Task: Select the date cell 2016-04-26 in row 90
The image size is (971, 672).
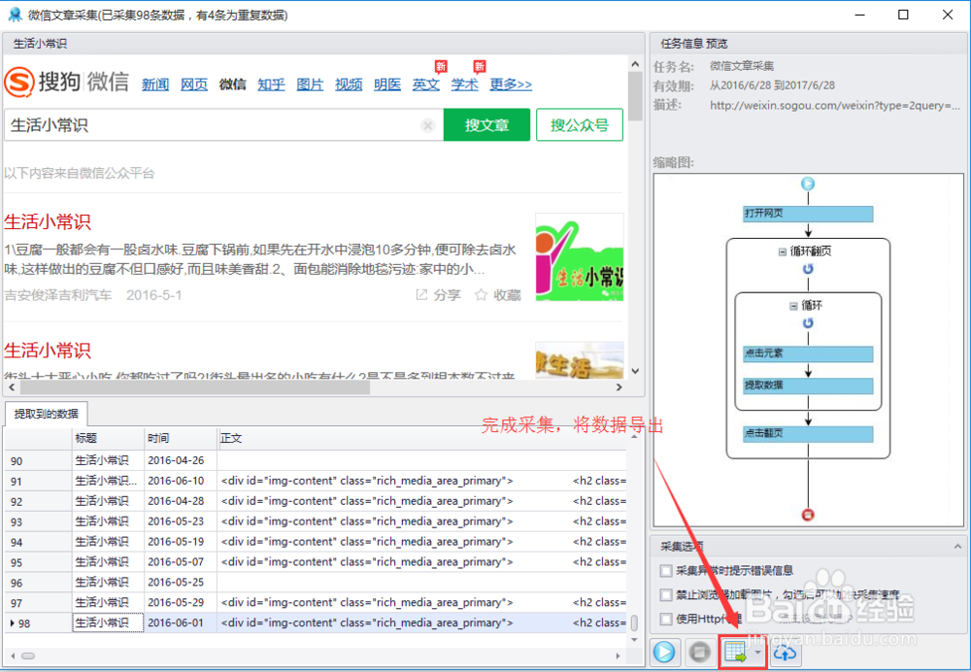Action: point(181,460)
